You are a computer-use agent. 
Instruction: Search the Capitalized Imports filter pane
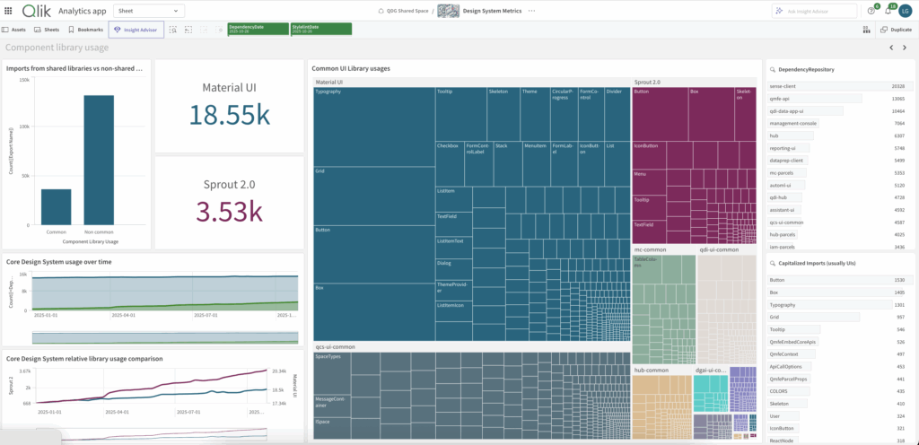(773, 264)
